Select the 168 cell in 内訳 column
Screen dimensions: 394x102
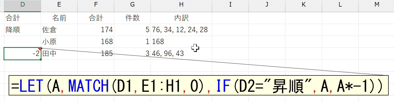point(181,42)
